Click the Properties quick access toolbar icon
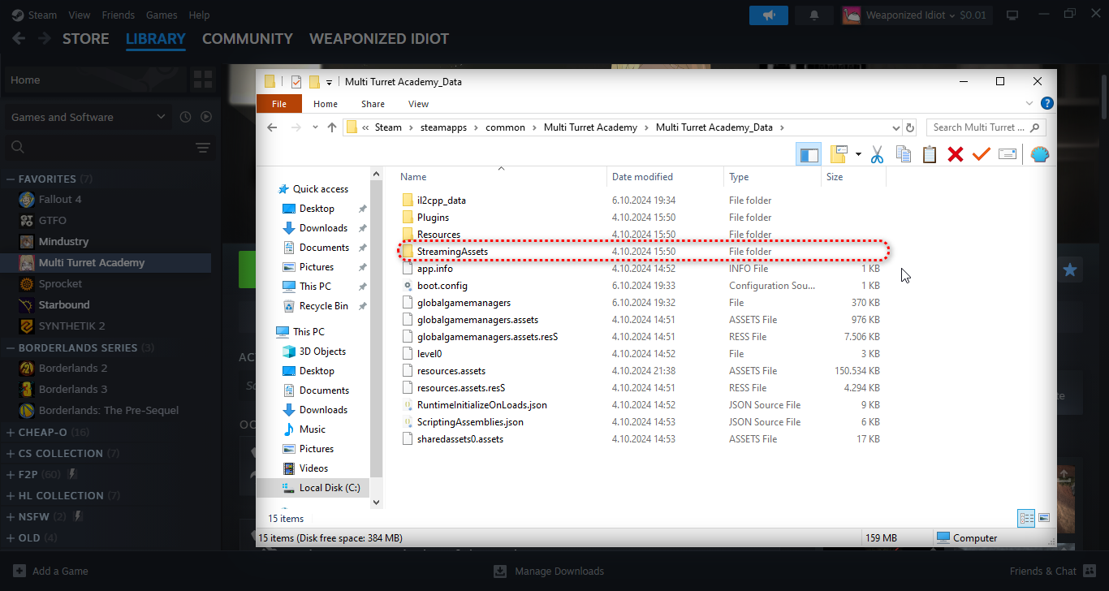 click(296, 82)
